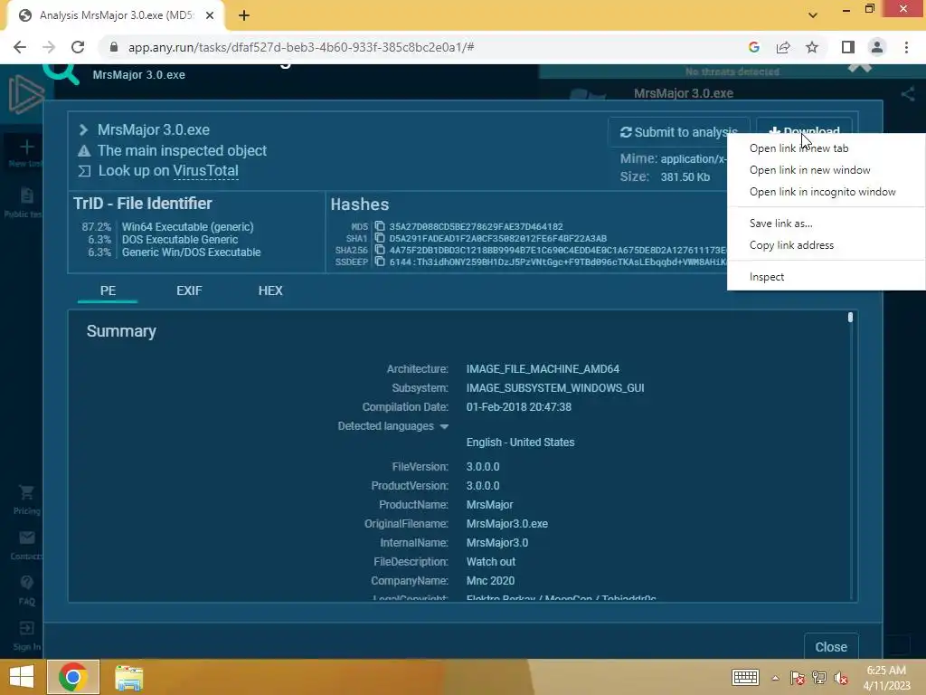926x695 pixels.
Task: Click the taskbar clock showing 6:25 AM
Action: coord(886,677)
